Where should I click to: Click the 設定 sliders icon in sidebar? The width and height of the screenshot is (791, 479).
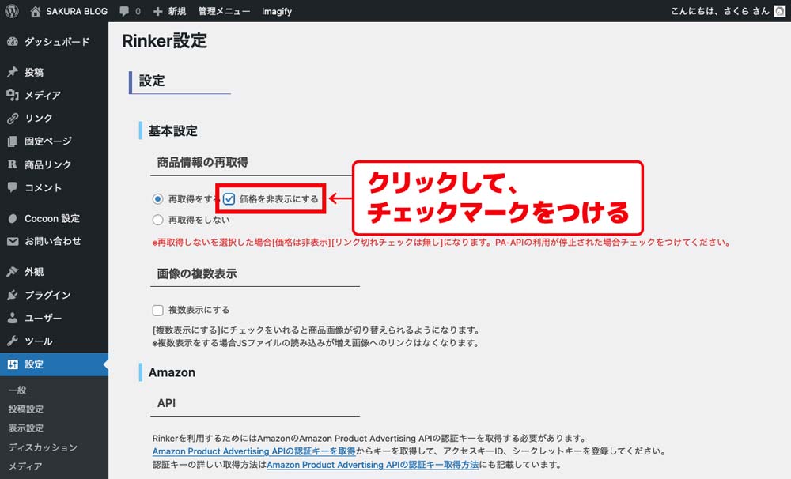[x=13, y=364]
